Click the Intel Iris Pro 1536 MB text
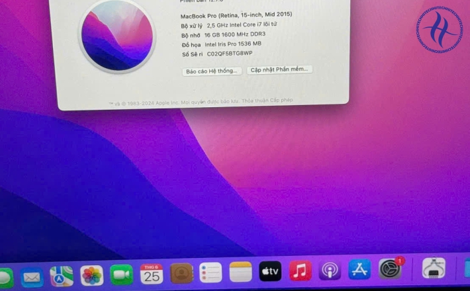Viewport: 470px width, 291px height. point(233,44)
